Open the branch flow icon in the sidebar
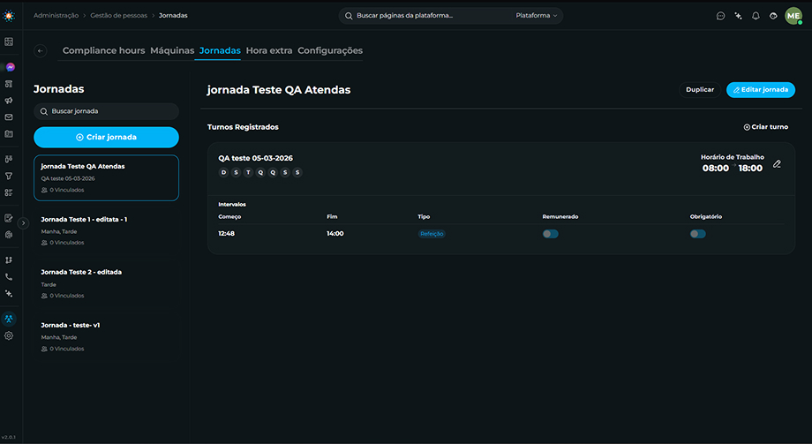 click(9, 260)
